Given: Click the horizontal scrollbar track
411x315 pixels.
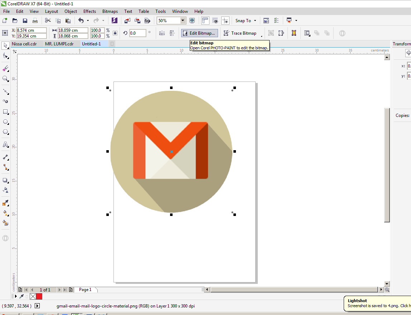Looking at the screenshot, I should 294,289.
